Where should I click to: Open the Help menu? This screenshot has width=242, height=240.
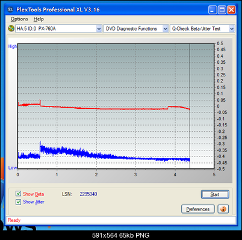(x=39, y=19)
